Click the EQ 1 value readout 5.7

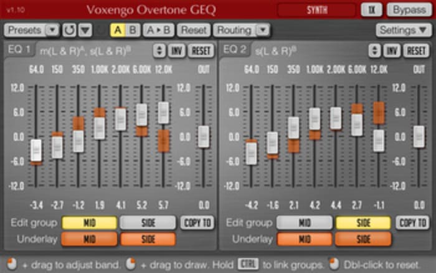[x=163, y=206]
